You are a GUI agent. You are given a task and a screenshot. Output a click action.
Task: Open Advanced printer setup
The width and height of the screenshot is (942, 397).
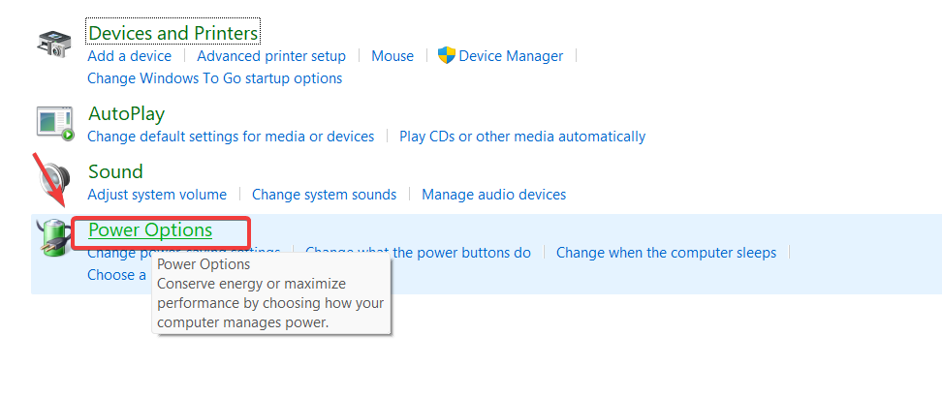coord(271,56)
